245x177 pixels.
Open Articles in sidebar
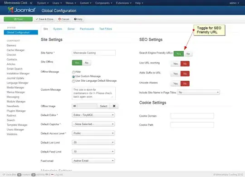click(x=11, y=64)
